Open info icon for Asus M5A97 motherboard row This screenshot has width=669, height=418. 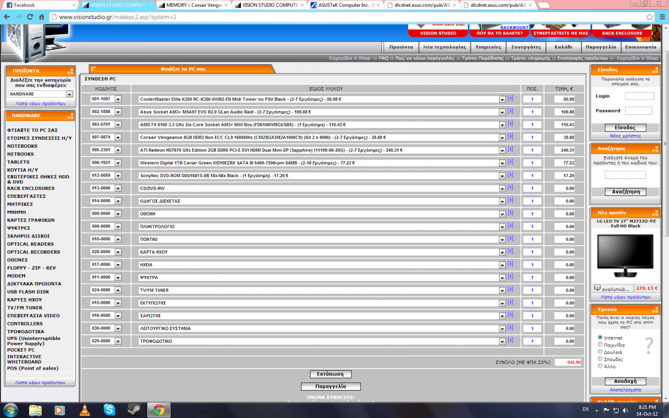(510, 111)
